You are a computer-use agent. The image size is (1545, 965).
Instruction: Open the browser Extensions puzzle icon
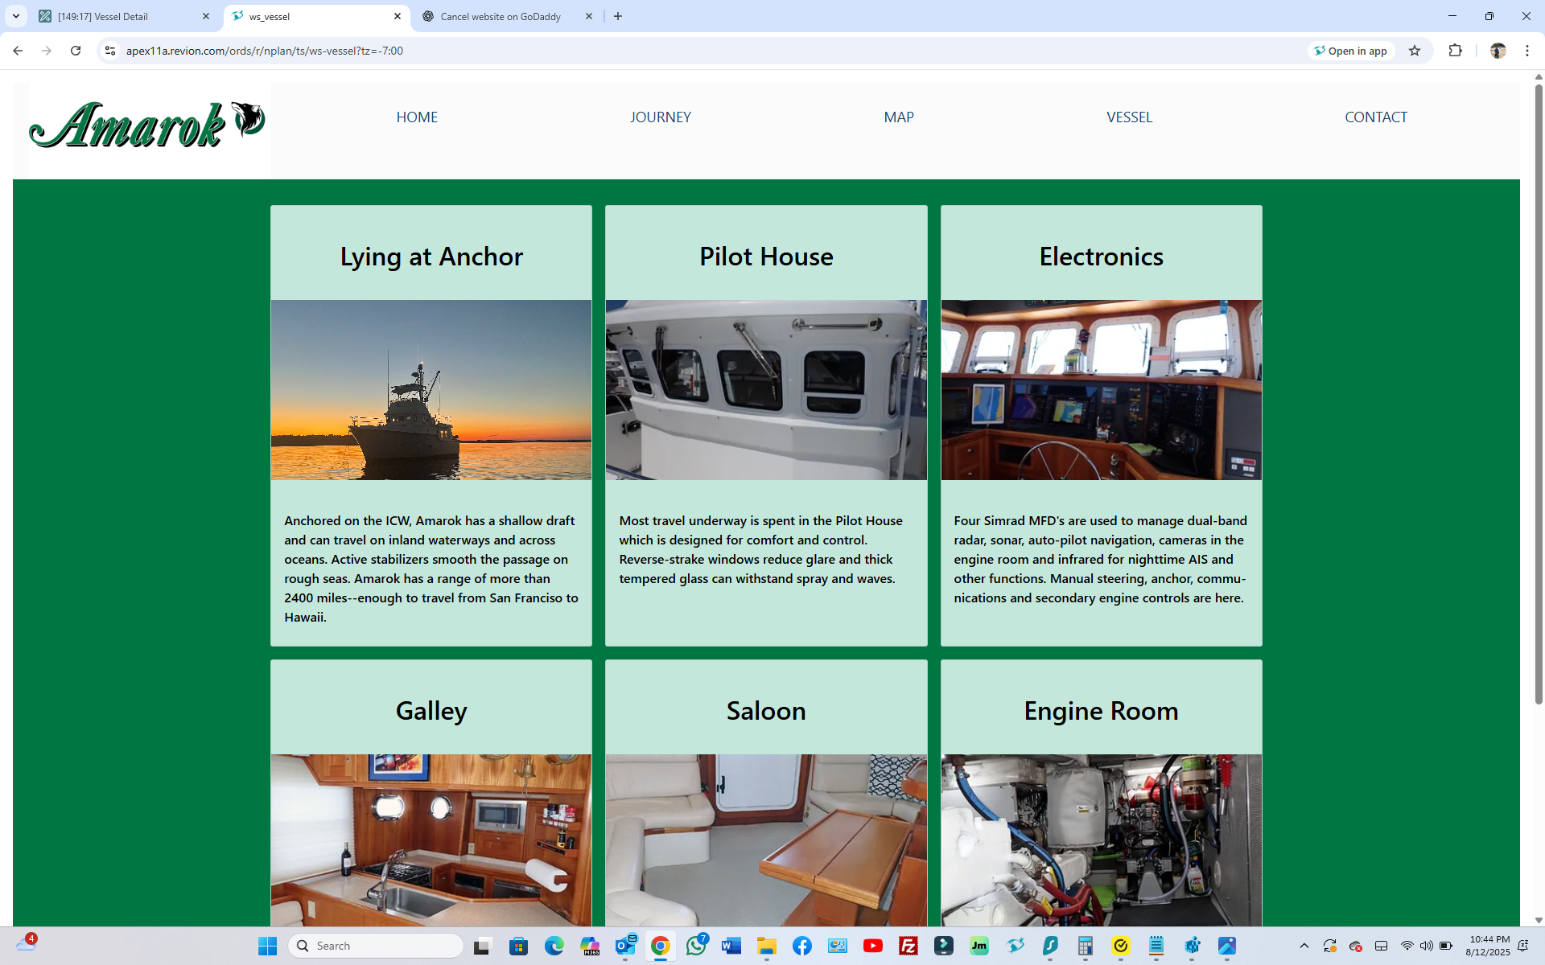click(x=1455, y=51)
